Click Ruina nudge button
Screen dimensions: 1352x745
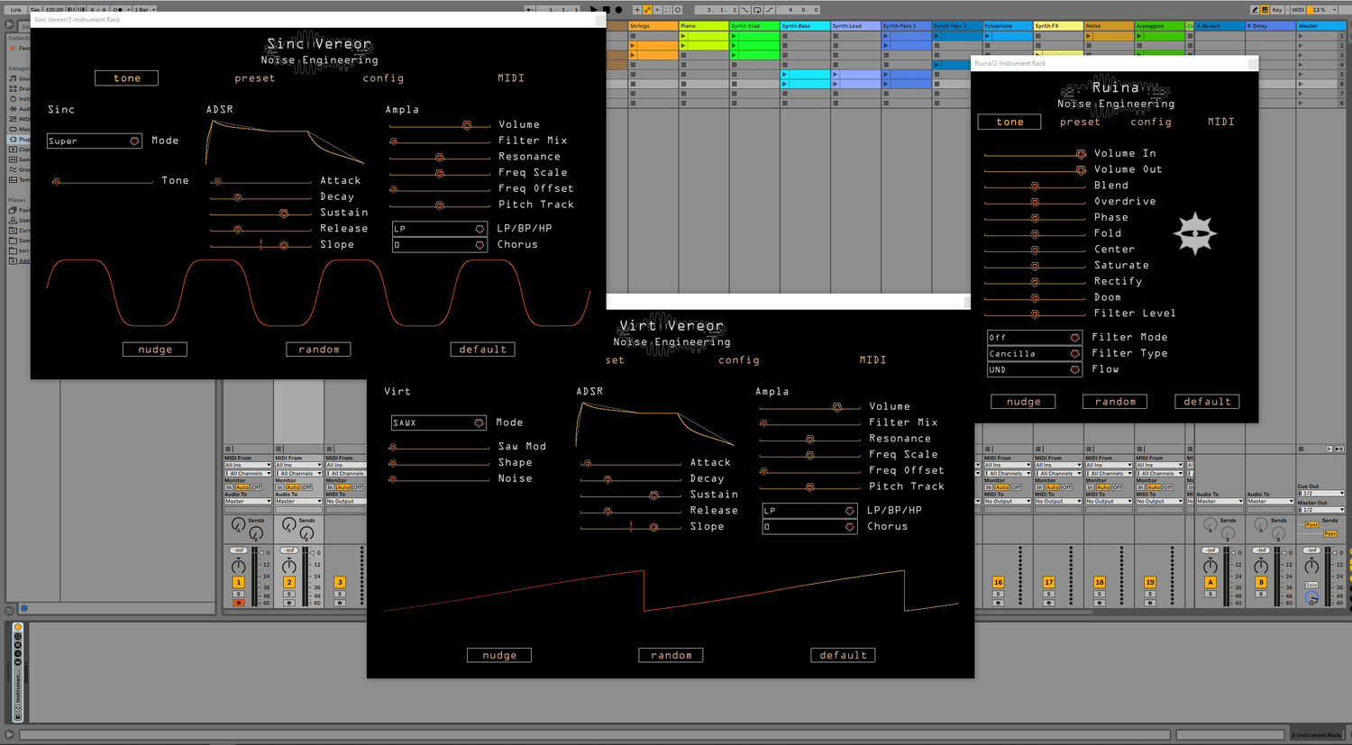(1023, 402)
